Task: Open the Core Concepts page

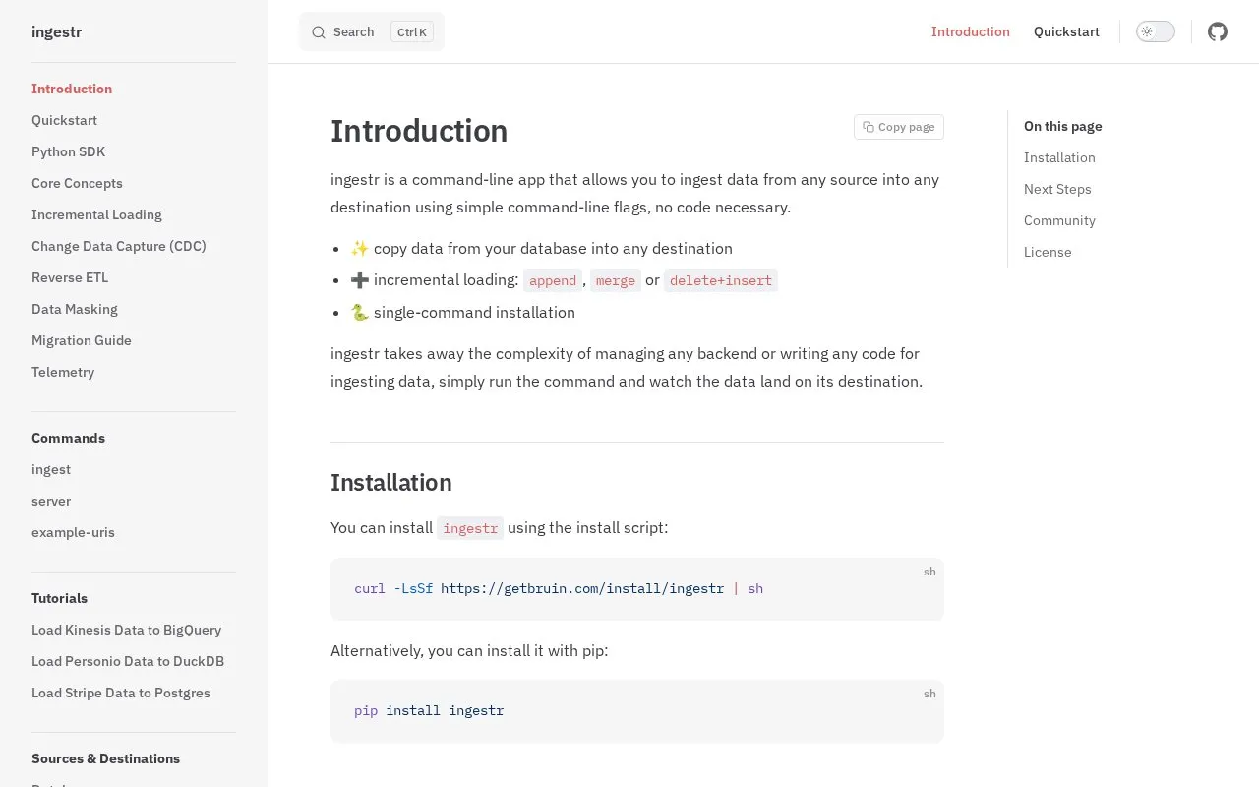Action: tap(77, 183)
